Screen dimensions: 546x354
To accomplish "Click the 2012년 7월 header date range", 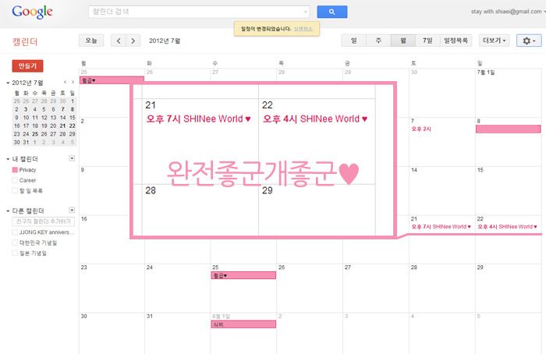I will coord(165,41).
